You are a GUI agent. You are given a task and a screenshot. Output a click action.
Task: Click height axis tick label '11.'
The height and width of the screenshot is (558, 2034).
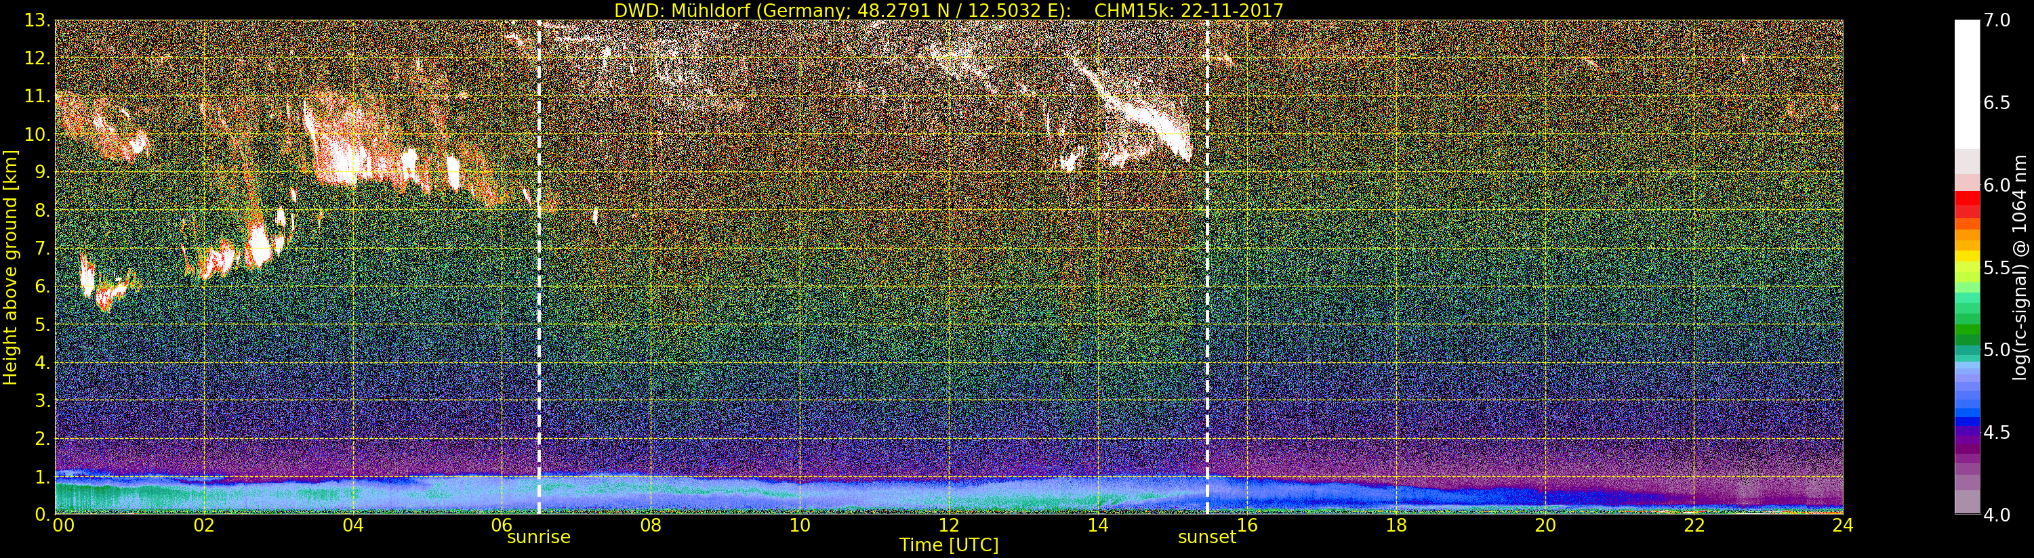coord(37,96)
